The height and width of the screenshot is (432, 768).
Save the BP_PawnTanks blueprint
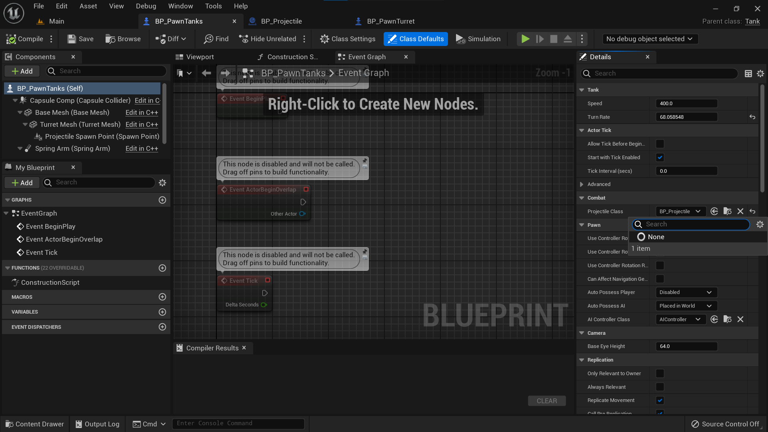tap(80, 39)
